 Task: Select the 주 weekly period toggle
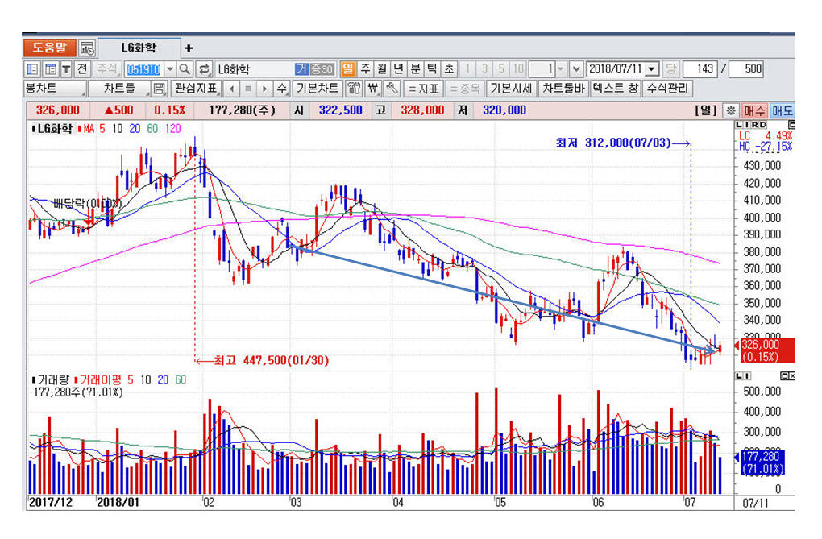point(365,69)
